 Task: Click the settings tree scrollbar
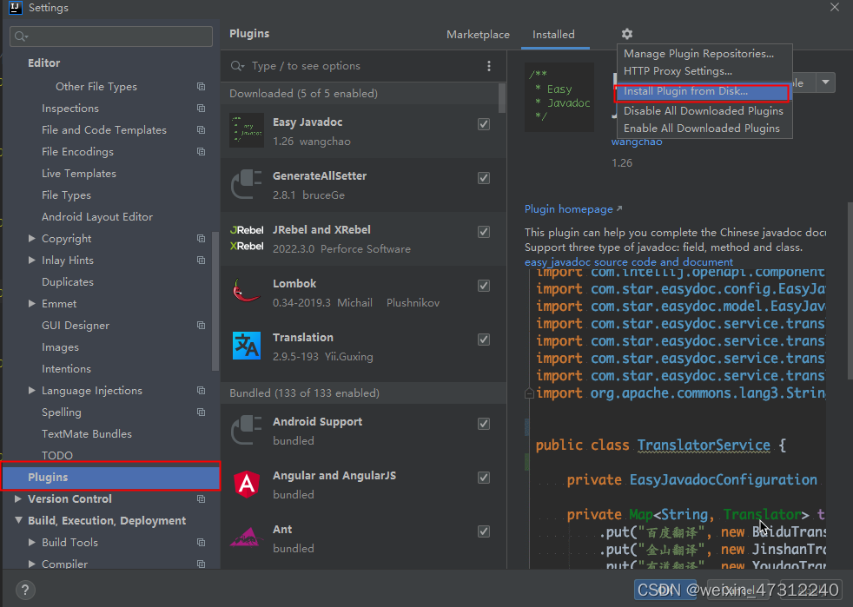215,300
